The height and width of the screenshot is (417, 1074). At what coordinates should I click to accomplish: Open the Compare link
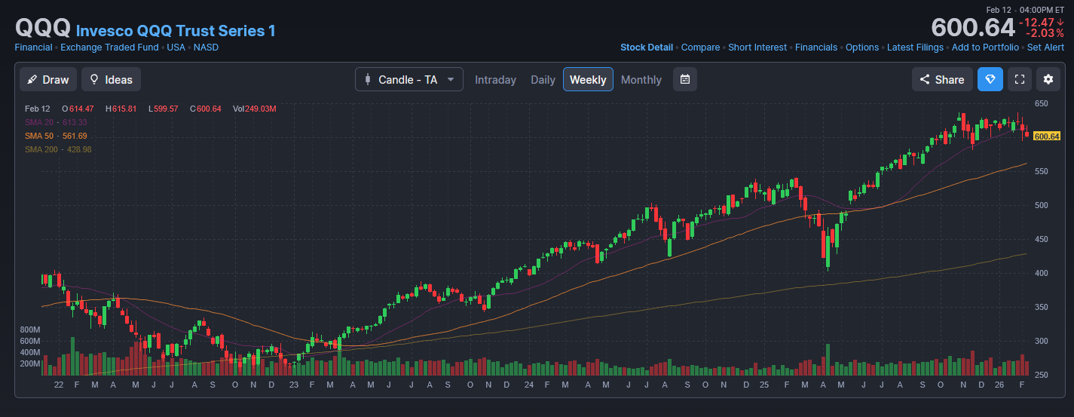(701, 48)
